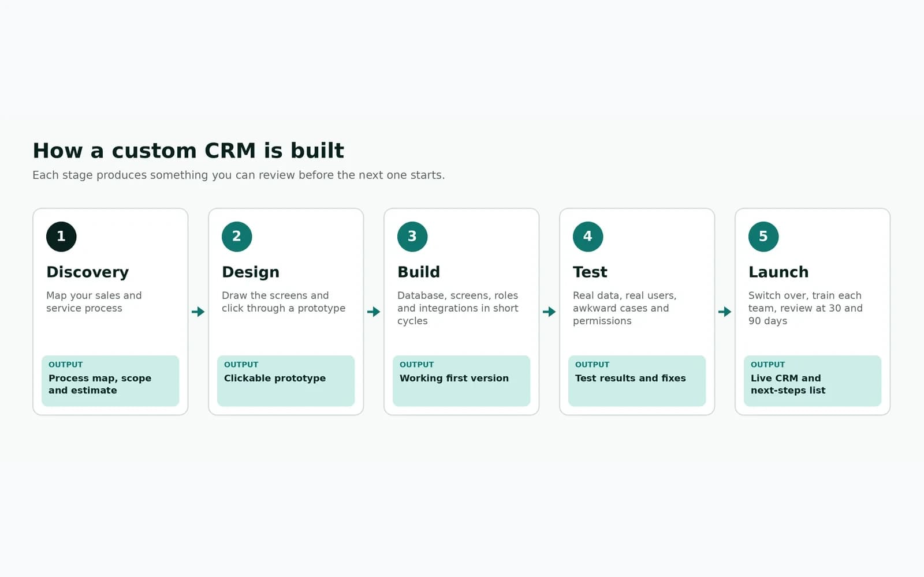
Task: Click the 'Each stage produces something' subtitle
Action: click(239, 175)
